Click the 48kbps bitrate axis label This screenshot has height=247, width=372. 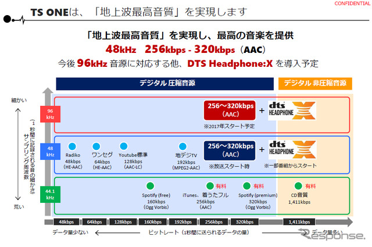pos(66,222)
